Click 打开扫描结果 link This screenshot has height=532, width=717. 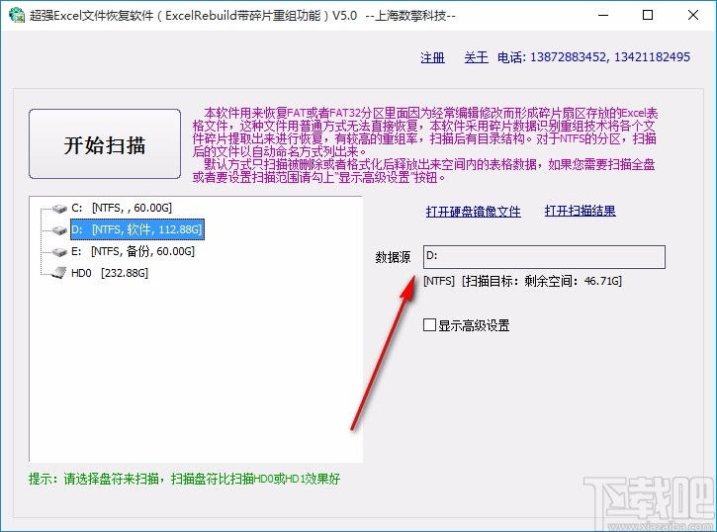(580, 212)
